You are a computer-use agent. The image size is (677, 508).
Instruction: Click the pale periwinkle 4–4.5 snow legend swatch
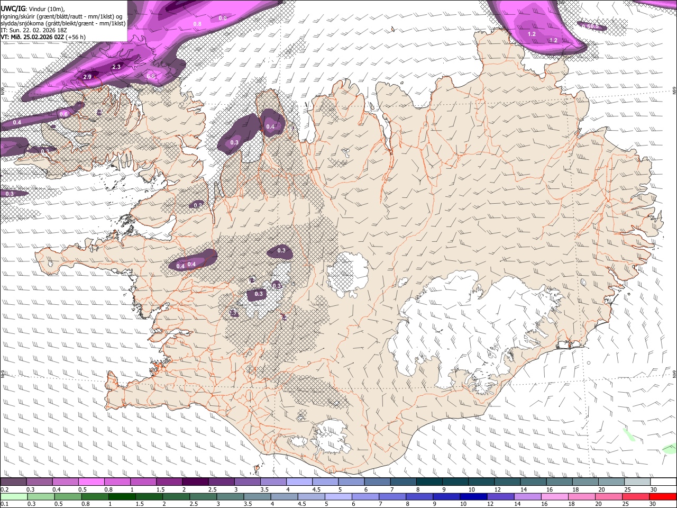299,482
